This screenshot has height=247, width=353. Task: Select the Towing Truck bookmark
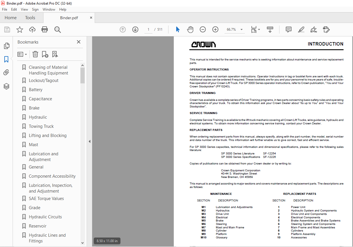[x=41, y=126]
